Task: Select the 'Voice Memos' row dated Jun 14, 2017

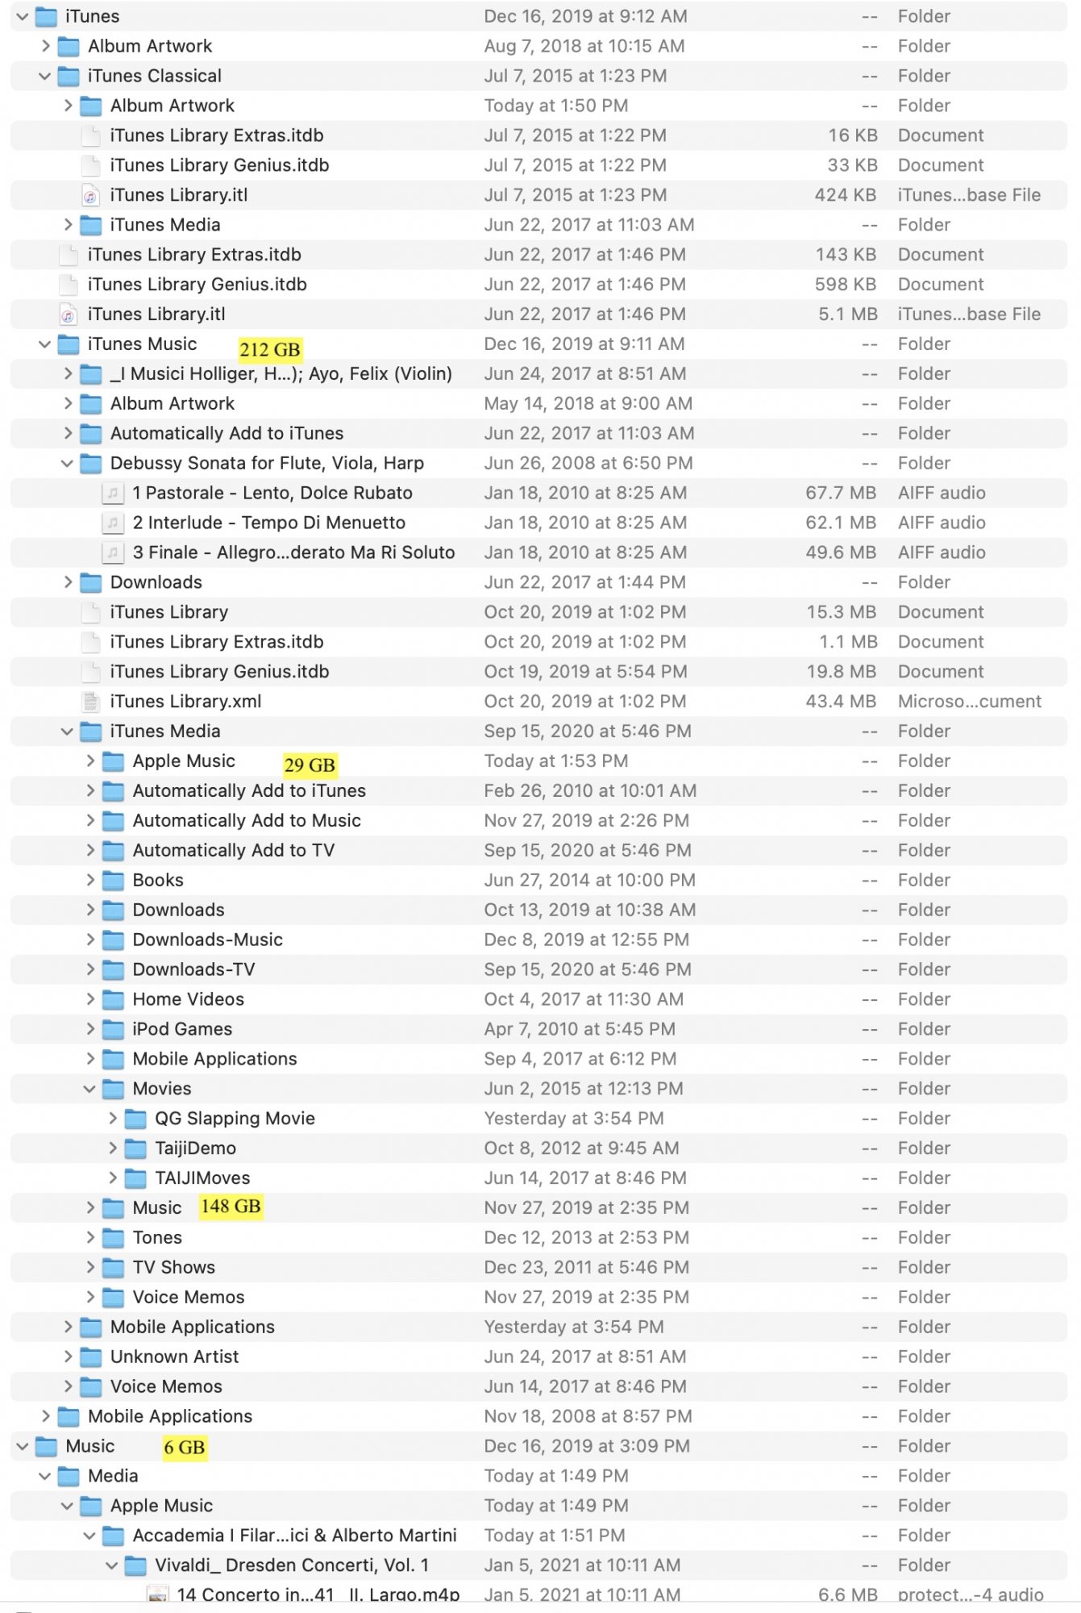Action: pyautogui.click(x=538, y=1386)
